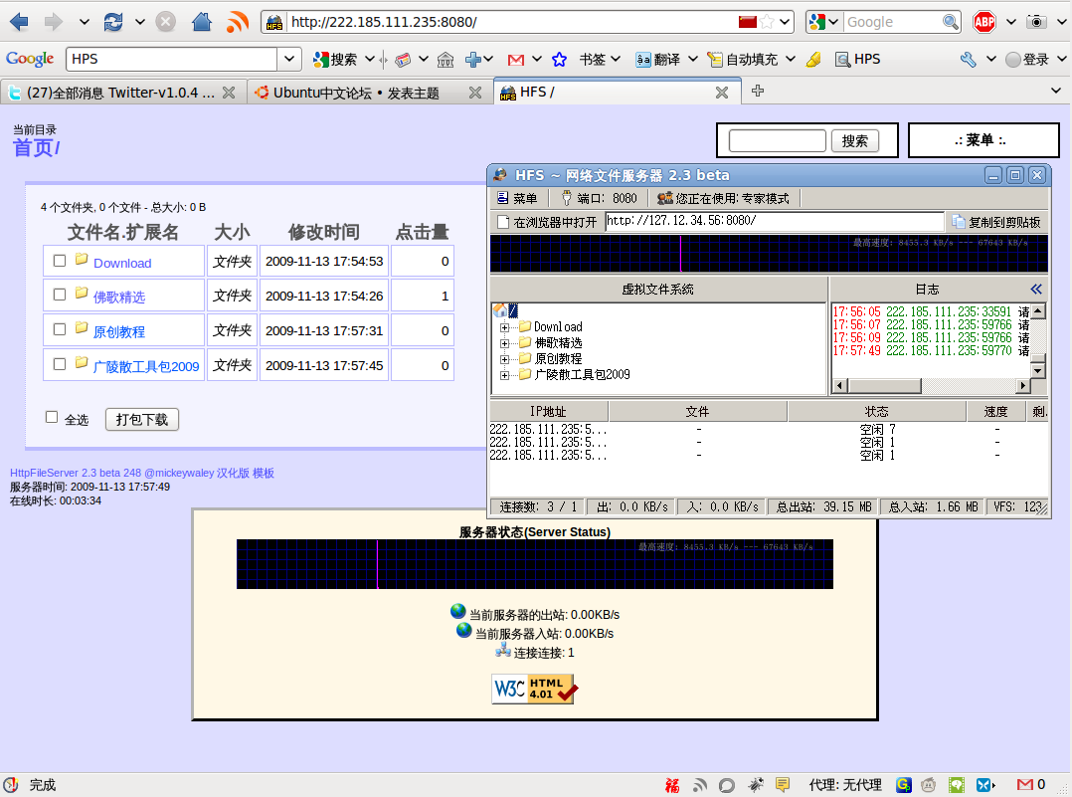Open the 菜单 menu in HFS window

(x=517, y=198)
